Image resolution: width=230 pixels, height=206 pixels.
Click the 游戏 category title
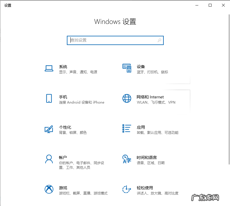63,188
